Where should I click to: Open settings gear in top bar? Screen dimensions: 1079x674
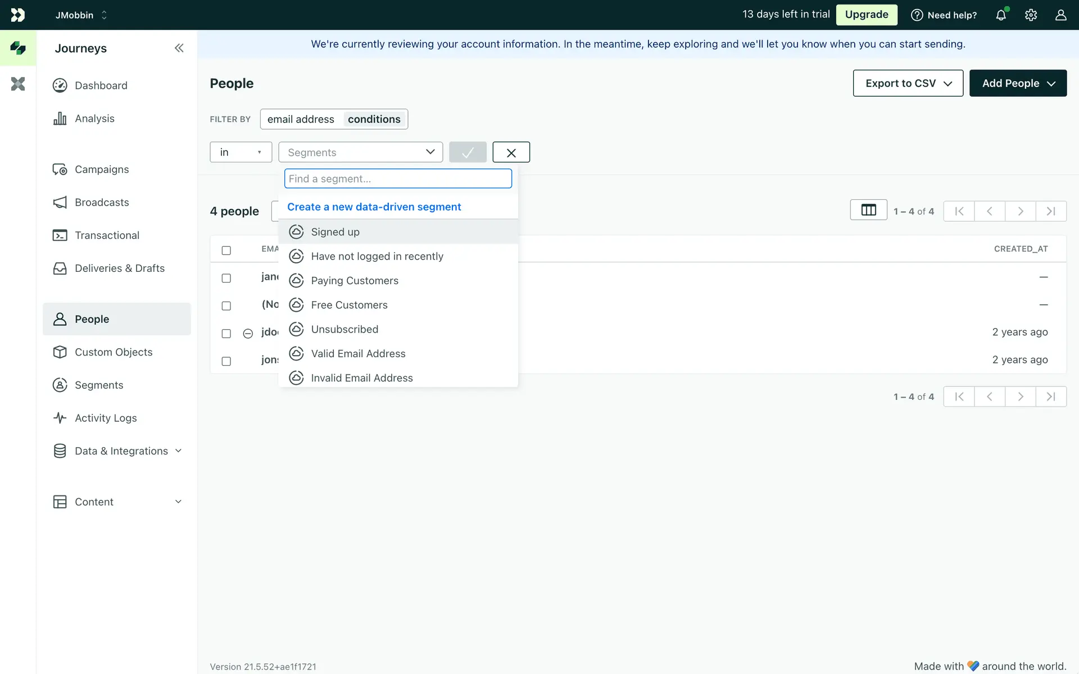pos(1031,15)
